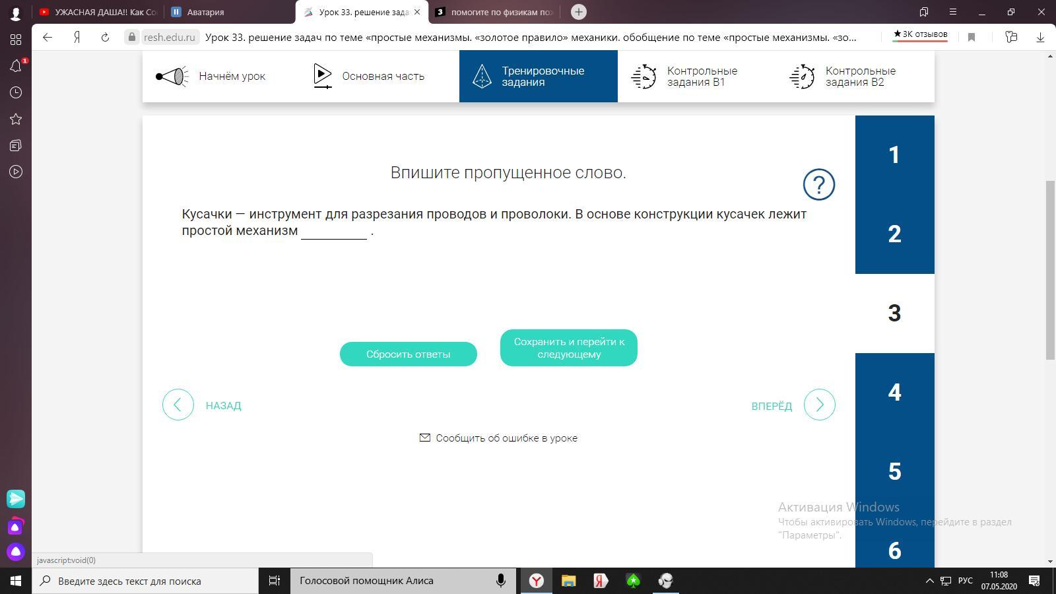
Task: Show hidden system tray icons
Action: [x=929, y=581]
